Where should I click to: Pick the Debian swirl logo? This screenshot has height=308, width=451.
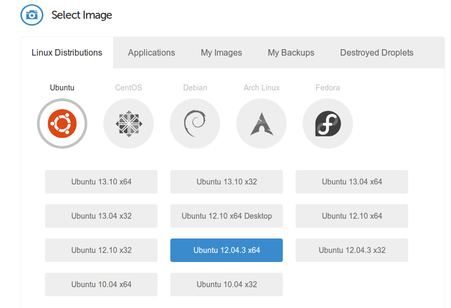(x=195, y=124)
